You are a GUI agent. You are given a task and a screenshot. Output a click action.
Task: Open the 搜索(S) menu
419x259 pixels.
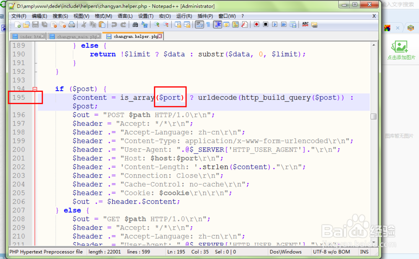click(60, 16)
